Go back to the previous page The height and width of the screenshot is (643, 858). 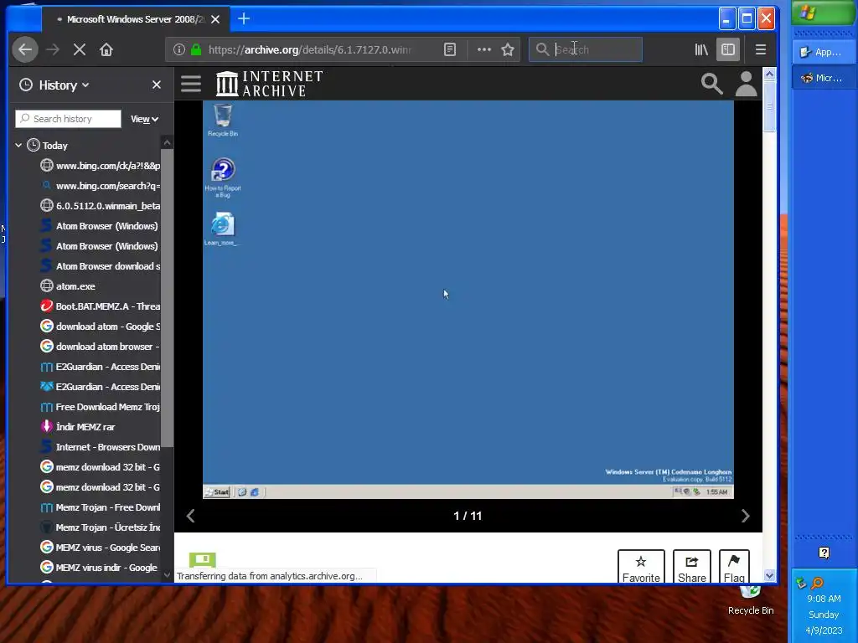25,49
